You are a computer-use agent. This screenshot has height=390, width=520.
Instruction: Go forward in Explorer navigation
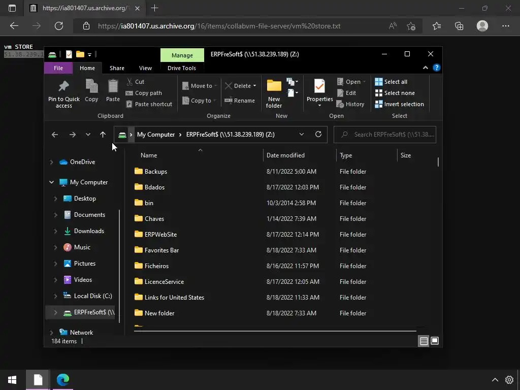coord(72,134)
